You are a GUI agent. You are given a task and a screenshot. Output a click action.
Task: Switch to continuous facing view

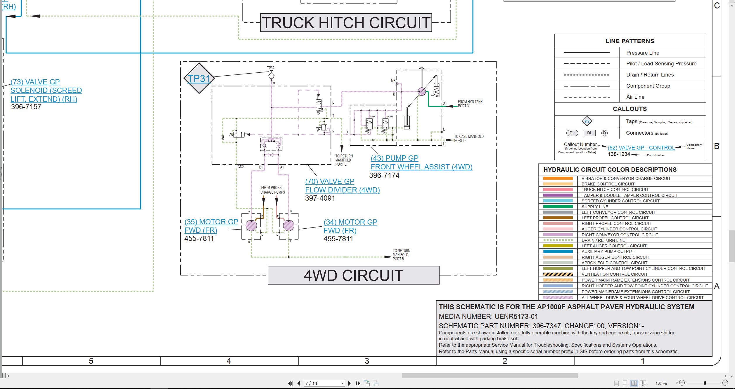(643, 383)
